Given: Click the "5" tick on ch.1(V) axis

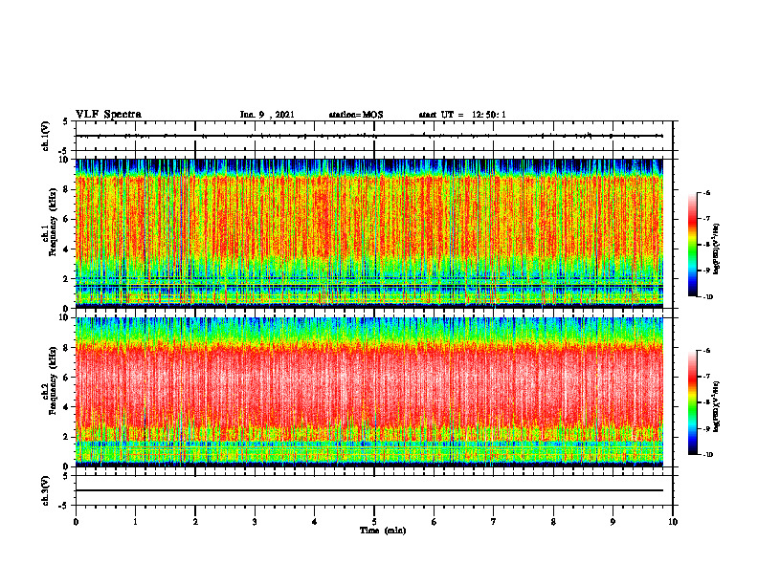Looking at the screenshot, I should point(66,121).
